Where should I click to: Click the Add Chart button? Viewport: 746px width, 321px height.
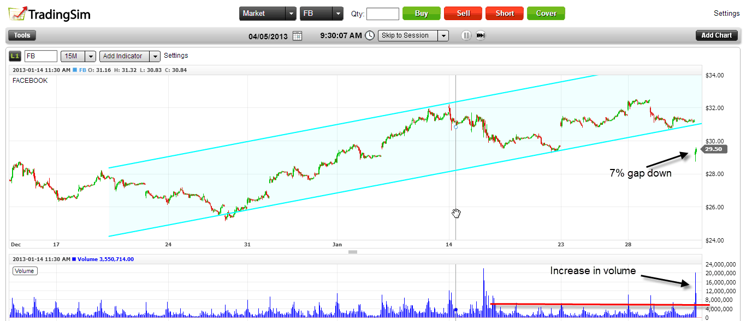pos(717,35)
